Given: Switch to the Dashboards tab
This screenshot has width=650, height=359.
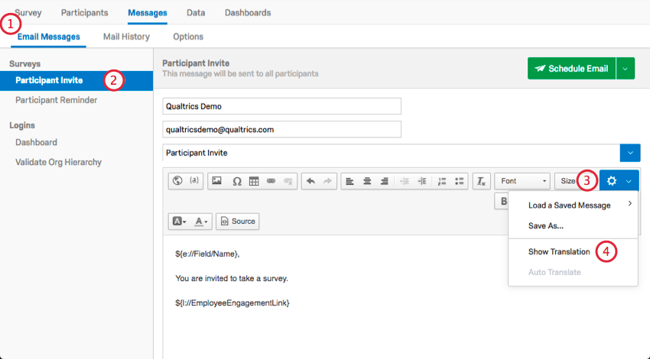Looking at the screenshot, I should pyautogui.click(x=248, y=13).
